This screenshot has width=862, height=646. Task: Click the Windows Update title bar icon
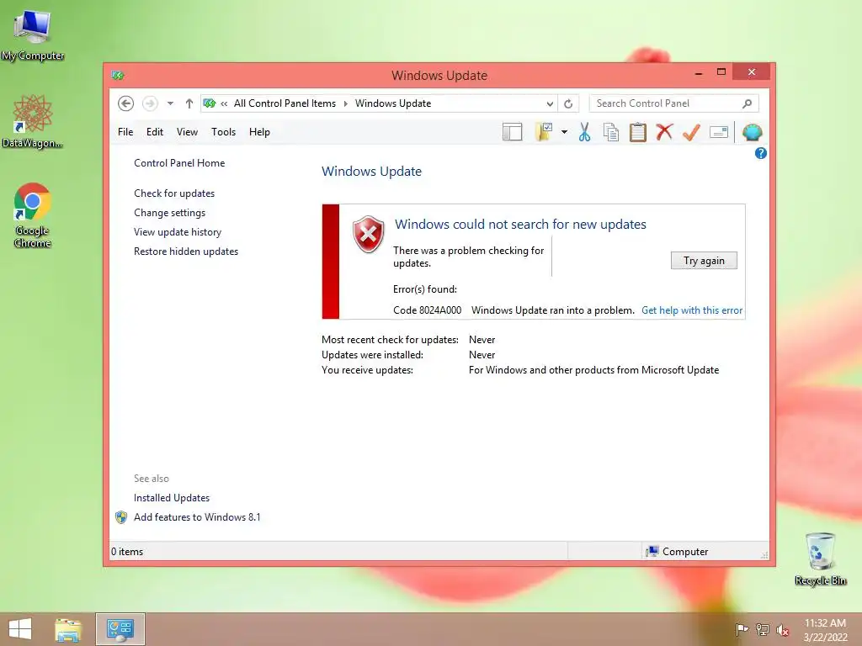(118, 75)
